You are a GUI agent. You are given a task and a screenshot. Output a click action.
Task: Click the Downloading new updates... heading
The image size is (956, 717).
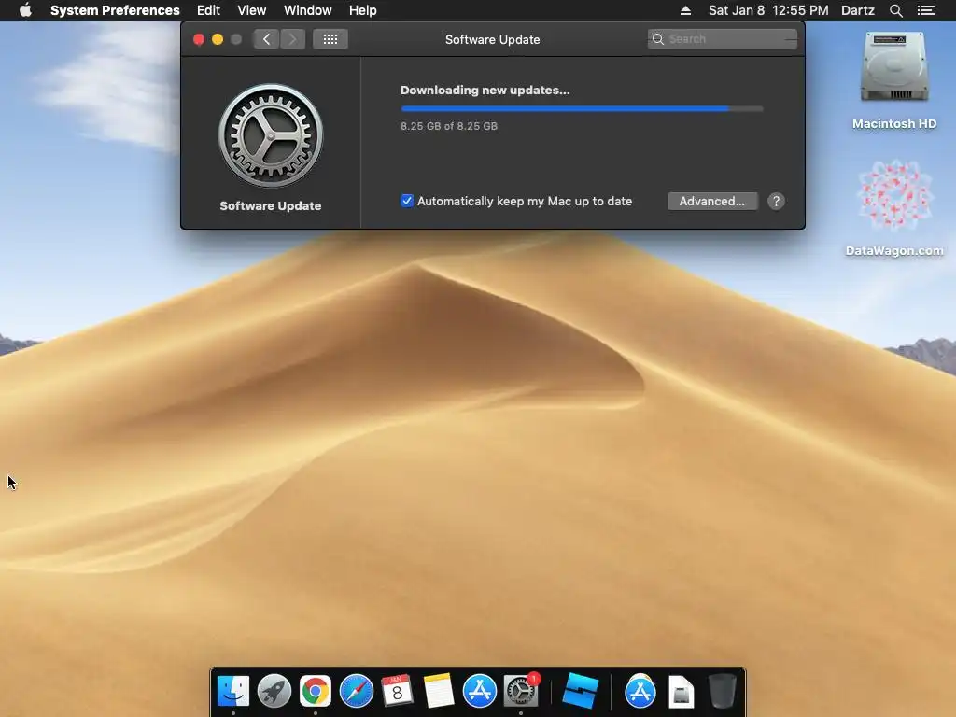point(485,91)
